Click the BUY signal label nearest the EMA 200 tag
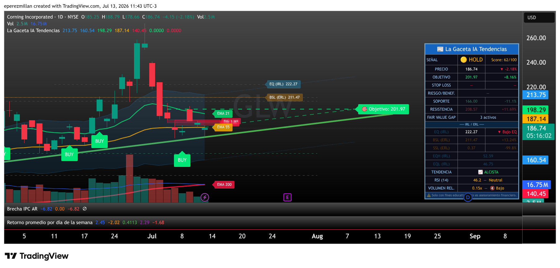 point(182,160)
